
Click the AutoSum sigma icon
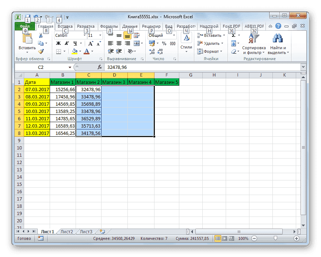(234, 35)
